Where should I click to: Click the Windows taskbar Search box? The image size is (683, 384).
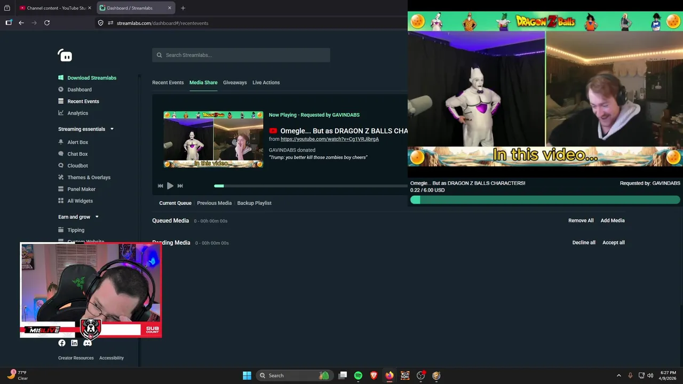pyautogui.click(x=294, y=375)
